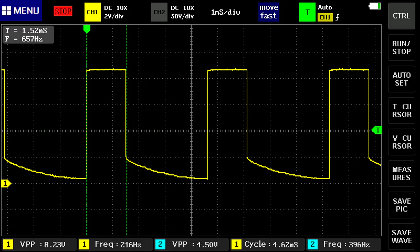Click the red STOP status indicator
Screen dimensions: 420x252
click(63, 11)
